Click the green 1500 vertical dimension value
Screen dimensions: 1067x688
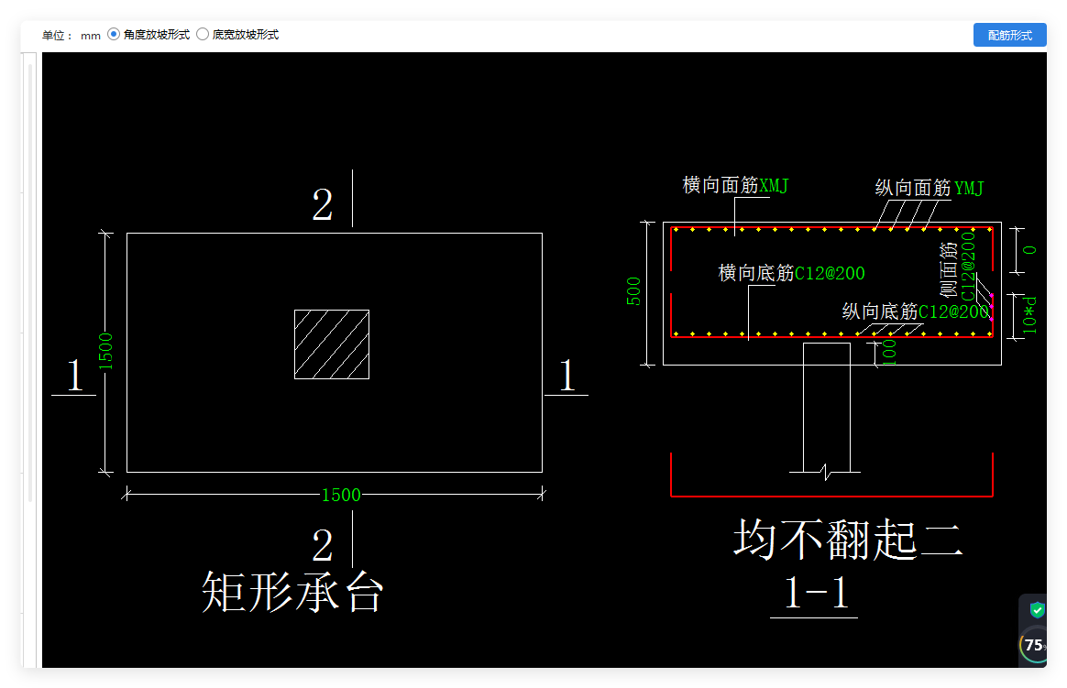click(105, 352)
